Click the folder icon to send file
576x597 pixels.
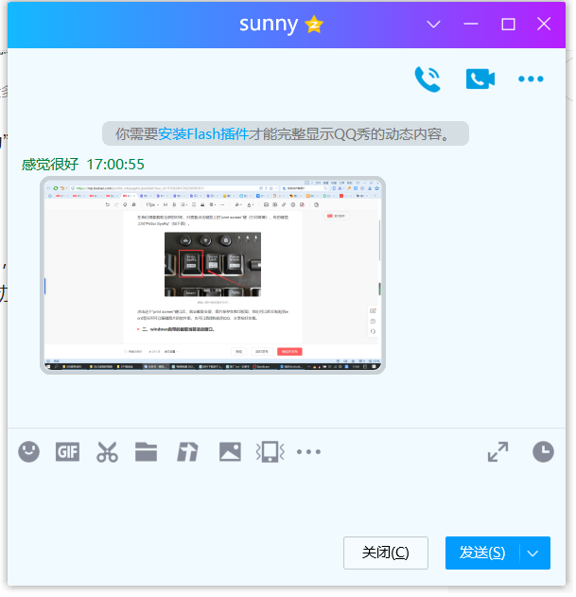(x=146, y=452)
